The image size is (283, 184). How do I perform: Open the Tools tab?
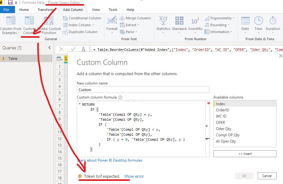pos(113,10)
